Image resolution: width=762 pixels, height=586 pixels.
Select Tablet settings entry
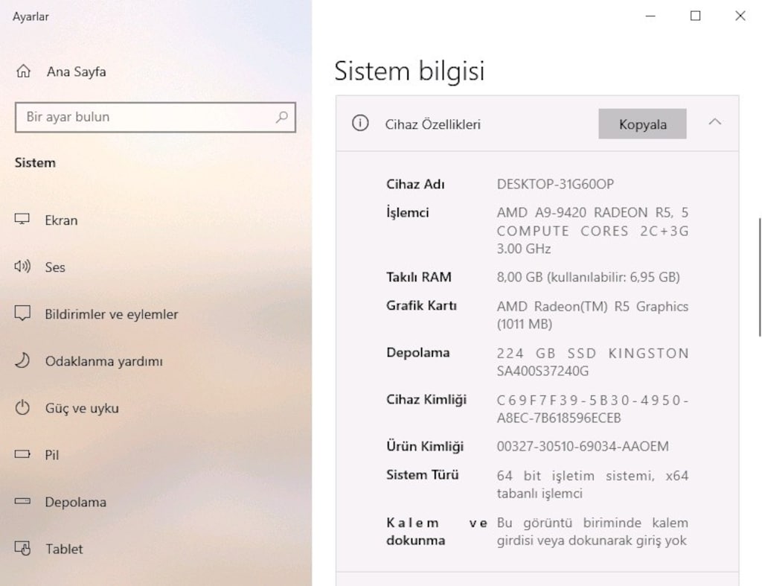click(64, 549)
